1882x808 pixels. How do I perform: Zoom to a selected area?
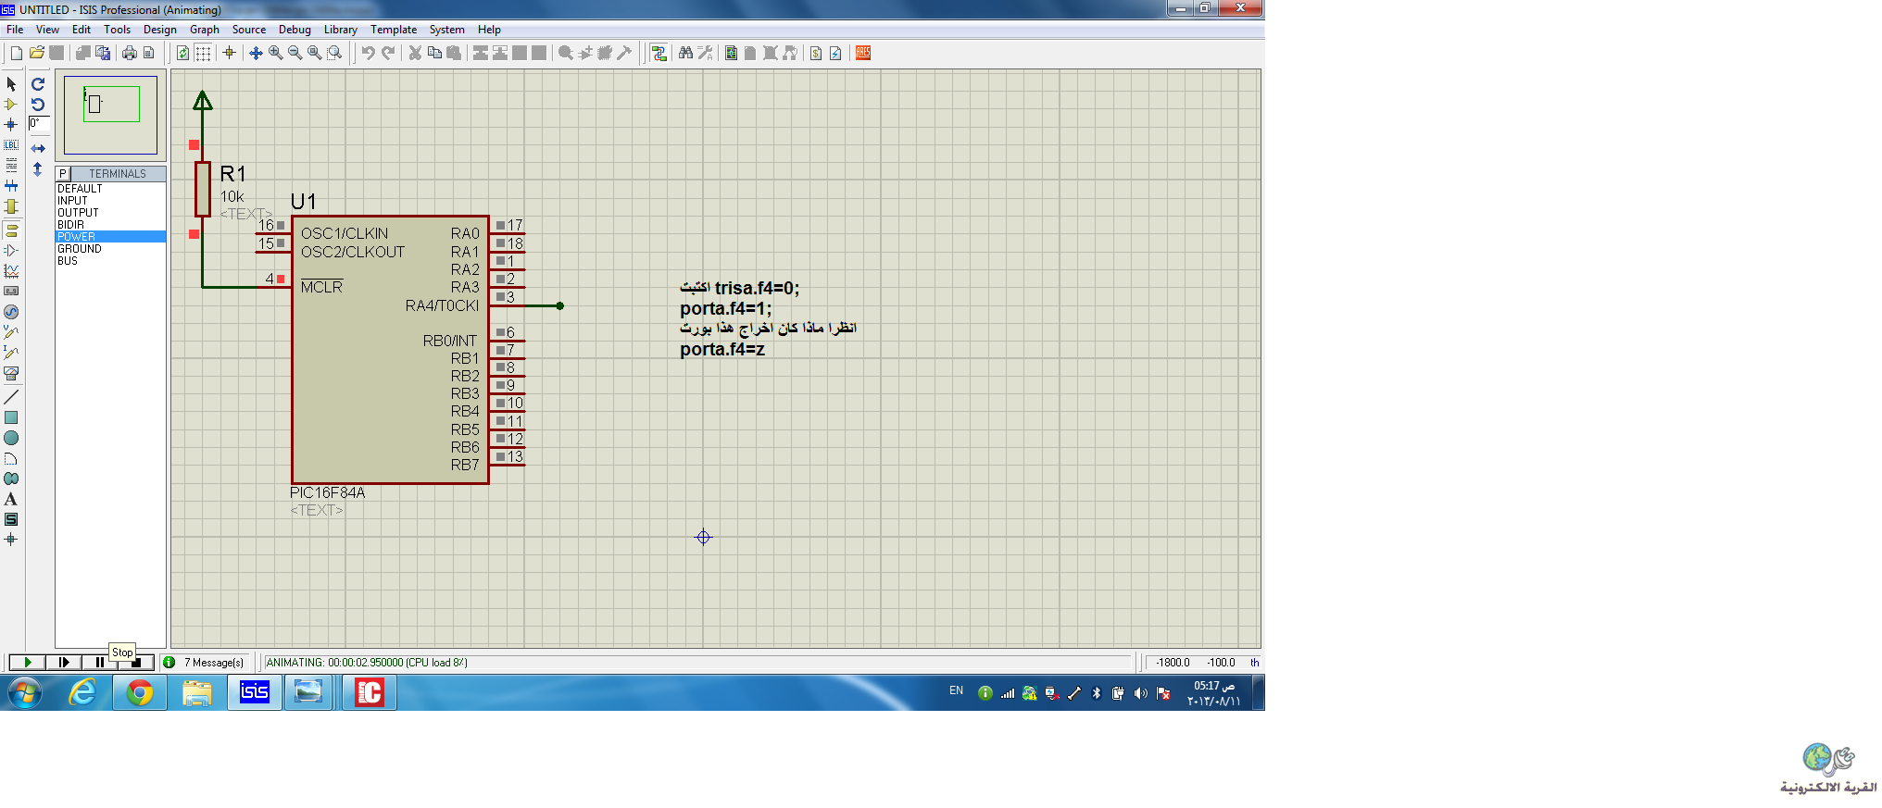tap(334, 53)
